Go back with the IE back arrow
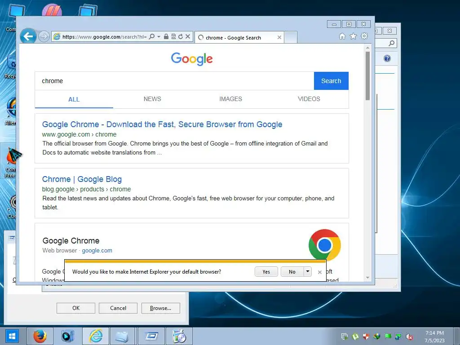 [x=28, y=36]
